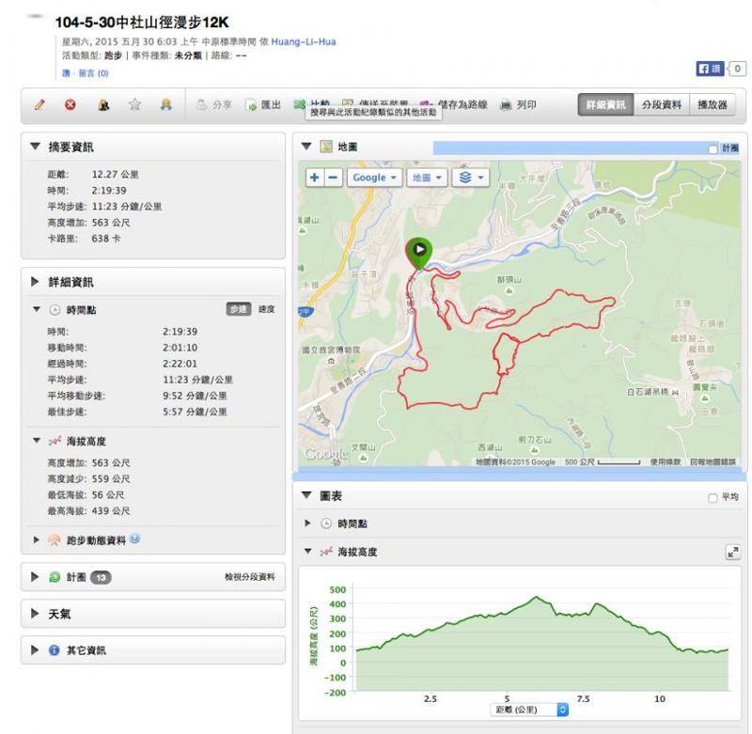The width and height of the screenshot is (752, 734).
Task: Expand the 天氣 weather panel
Action: [35, 613]
